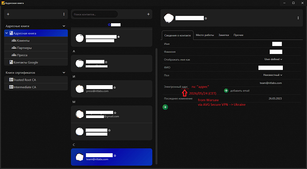
Task: Toggle the favorite star in the contact details header
Action: [x=206, y=18]
